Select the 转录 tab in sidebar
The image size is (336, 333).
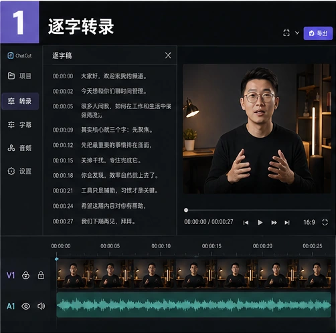pos(20,102)
